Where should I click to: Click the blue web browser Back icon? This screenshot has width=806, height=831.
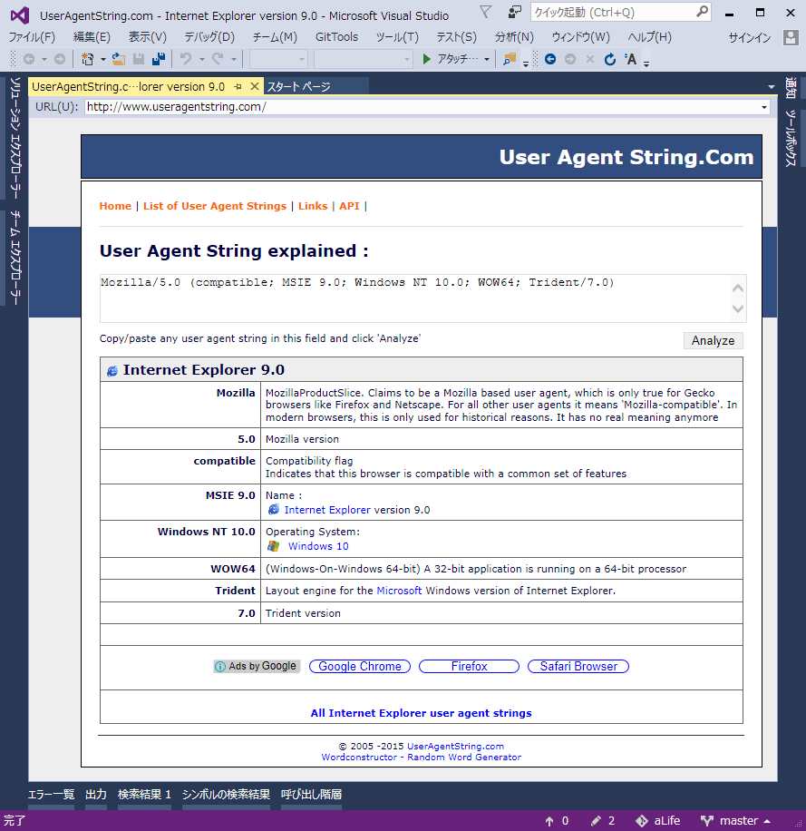(x=550, y=59)
